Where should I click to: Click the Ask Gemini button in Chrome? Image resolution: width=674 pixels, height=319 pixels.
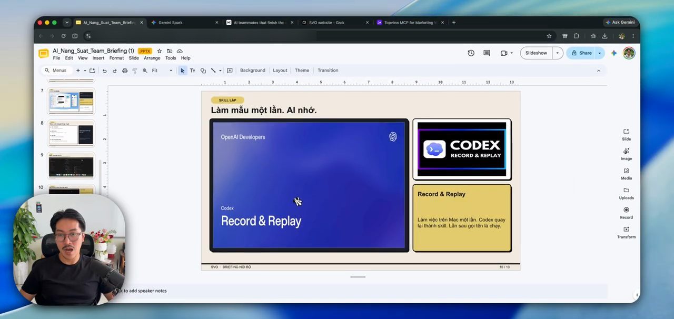[x=620, y=23]
